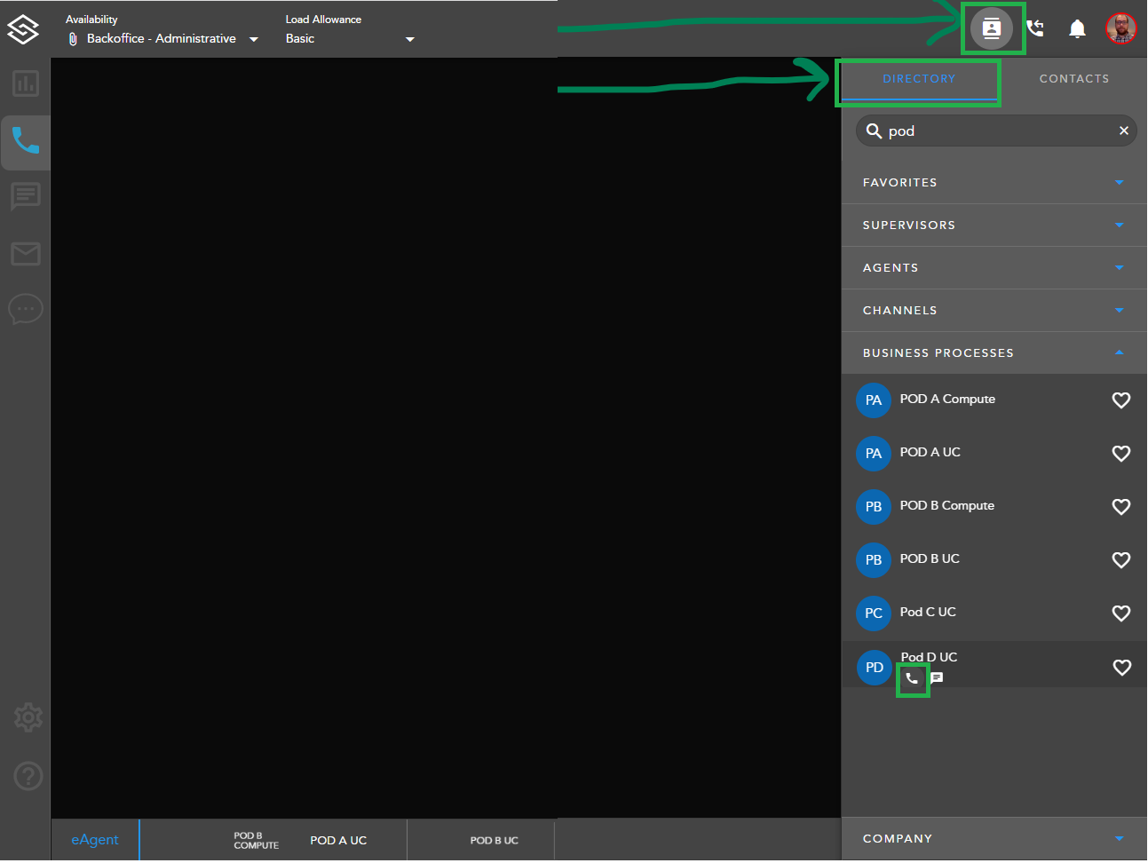Toggle favorite heart for POD B UC
The height and width of the screenshot is (863, 1148).
tap(1120, 560)
